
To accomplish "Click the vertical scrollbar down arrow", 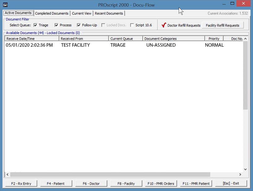I will 245,169.
